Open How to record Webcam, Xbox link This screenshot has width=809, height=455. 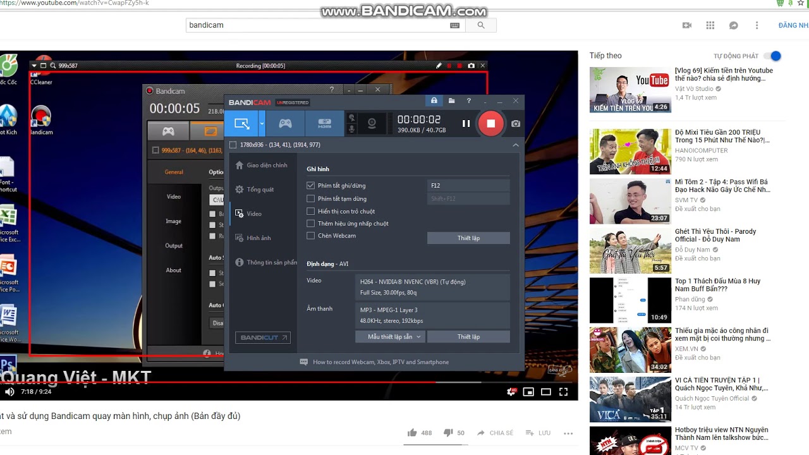374,362
